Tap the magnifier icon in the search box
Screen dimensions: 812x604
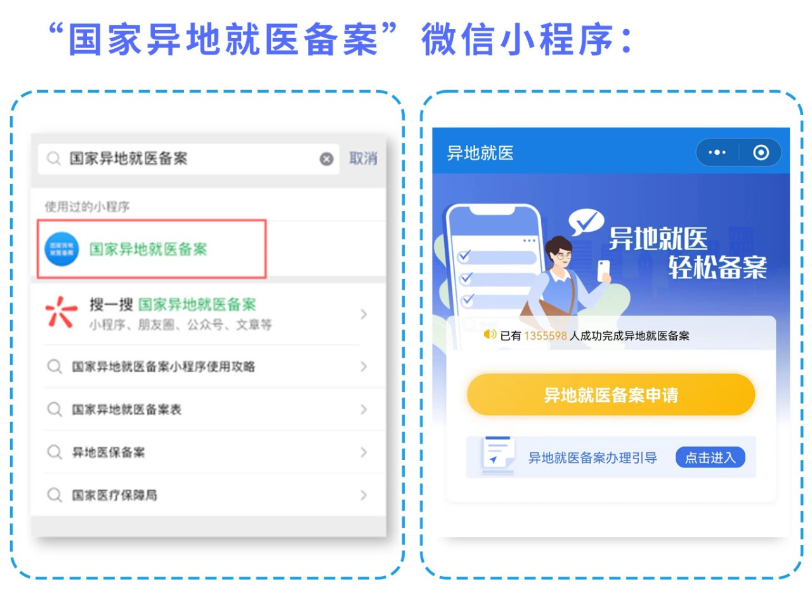[x=55, y=159]
